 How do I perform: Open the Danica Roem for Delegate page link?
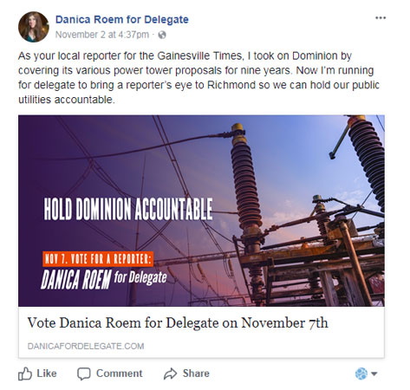point(122,19)
